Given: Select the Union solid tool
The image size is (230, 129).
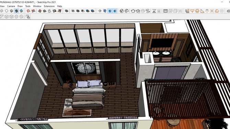Looking at the screenshot, I should (78, 11).
